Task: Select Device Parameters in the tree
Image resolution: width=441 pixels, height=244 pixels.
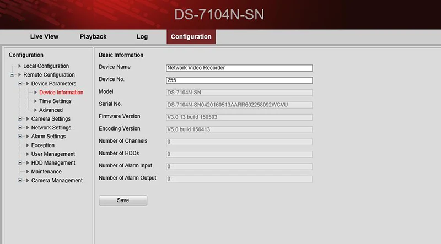Action: coord(53,84)
